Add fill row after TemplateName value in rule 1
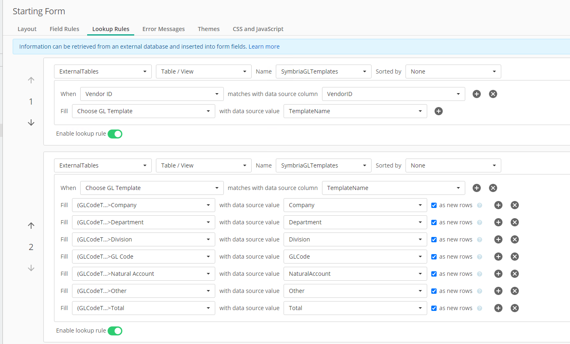This screenshot has height=344, width=570. coord(439,111)
